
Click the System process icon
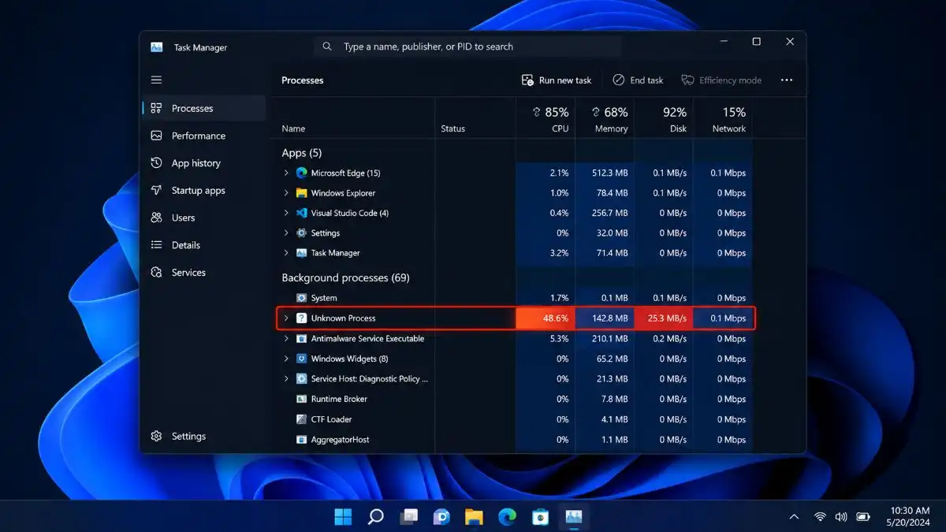coord(301,298)
